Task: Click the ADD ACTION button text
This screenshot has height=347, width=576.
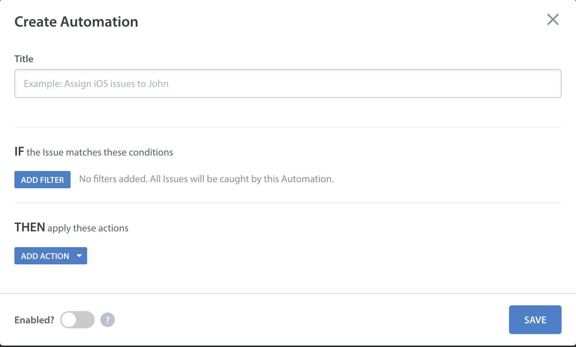Action: click(x=45, y=256)
